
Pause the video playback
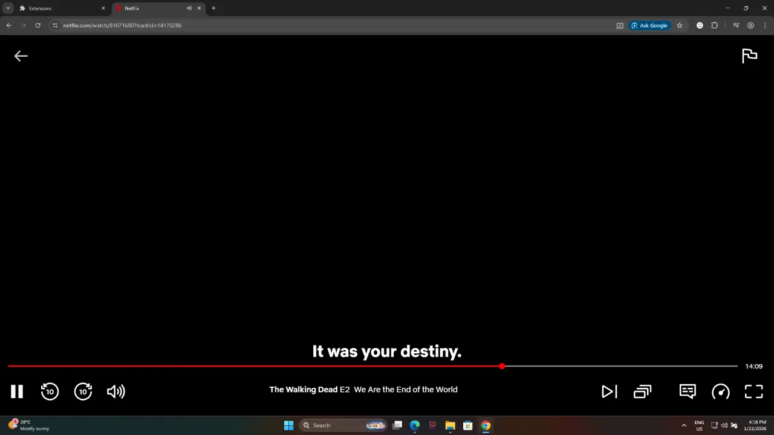(17, 391)
